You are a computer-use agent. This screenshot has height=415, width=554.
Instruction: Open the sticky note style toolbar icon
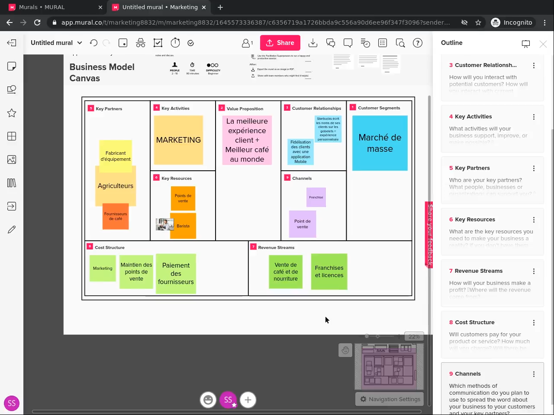click(x=123, y=43)
